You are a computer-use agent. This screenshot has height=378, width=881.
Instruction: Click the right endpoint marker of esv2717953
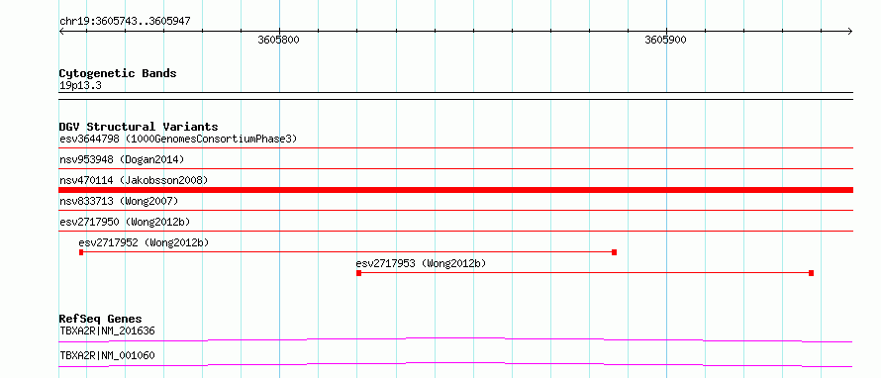pos(812,273)
